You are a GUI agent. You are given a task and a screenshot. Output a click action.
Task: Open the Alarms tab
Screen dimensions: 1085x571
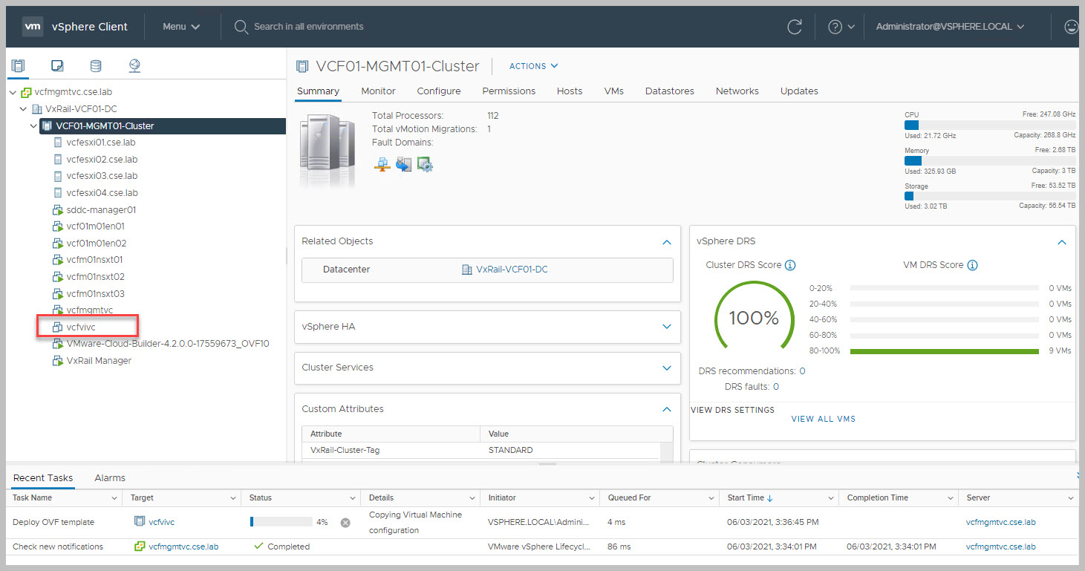(110, 477)
